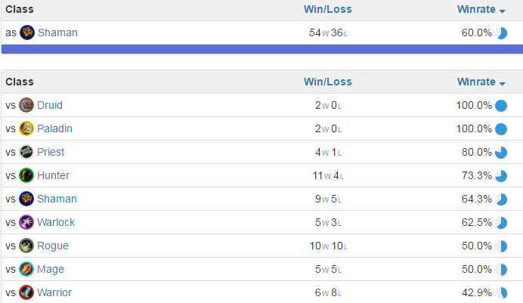Click the Hunter 73.3% winrate pie chart

501,176
